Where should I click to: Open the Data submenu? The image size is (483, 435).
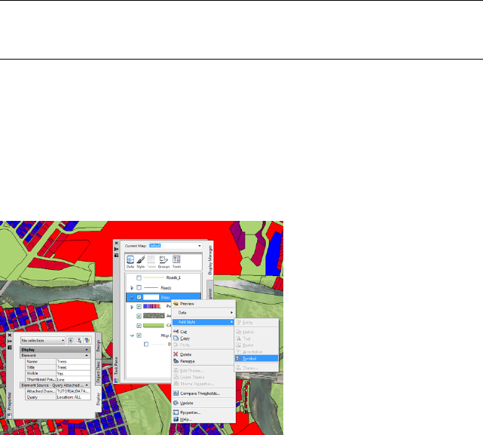[x=203, y=313]
